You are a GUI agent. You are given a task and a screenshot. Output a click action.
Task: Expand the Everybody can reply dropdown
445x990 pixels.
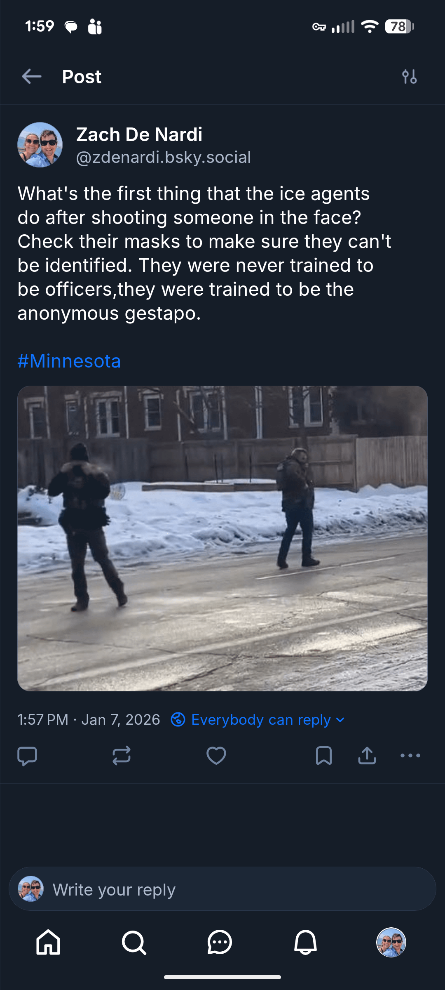tap(258, 720)
